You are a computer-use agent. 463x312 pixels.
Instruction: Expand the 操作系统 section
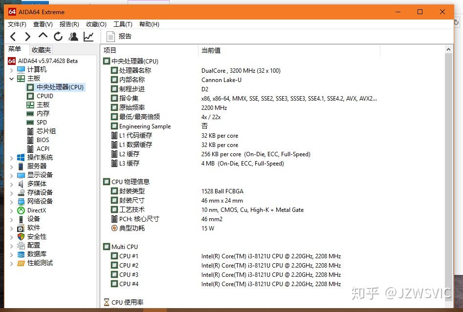point(11,157)
